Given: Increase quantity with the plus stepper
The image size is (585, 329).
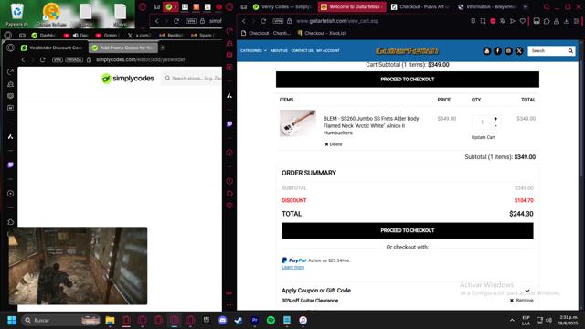Looking at the screenshot, I should tap(495, 119).
